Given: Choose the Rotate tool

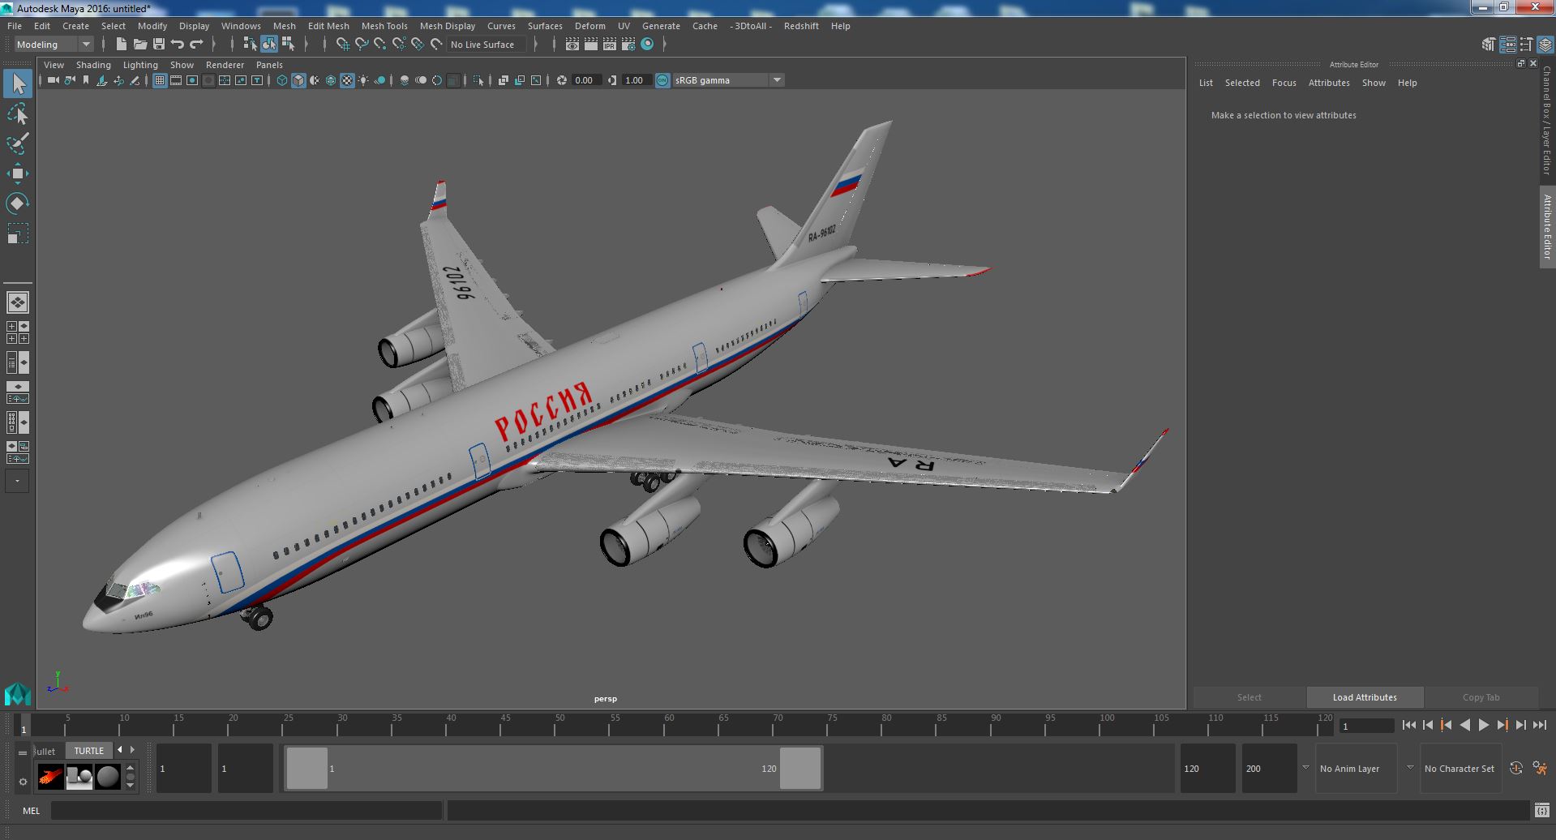Looking at the screenshot, I should coord(18,203).
